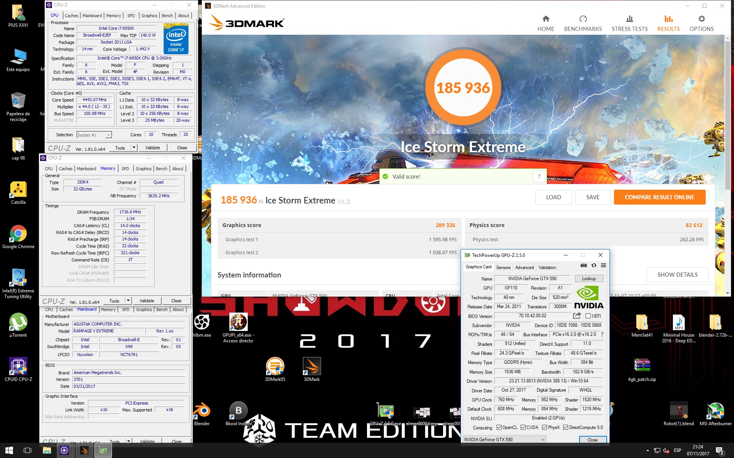Toggle the PhysX checkbox
Image resolution: width=734 pixels, height=458 pixels.
pyautogui.click(x=544, y=427)
